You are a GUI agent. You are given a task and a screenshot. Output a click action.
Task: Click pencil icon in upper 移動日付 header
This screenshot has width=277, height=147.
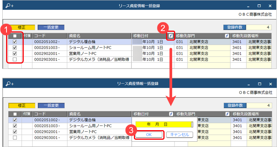point(171,36)
